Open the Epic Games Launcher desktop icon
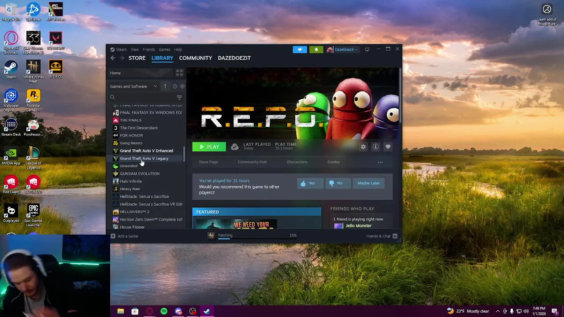 (33, 216)
